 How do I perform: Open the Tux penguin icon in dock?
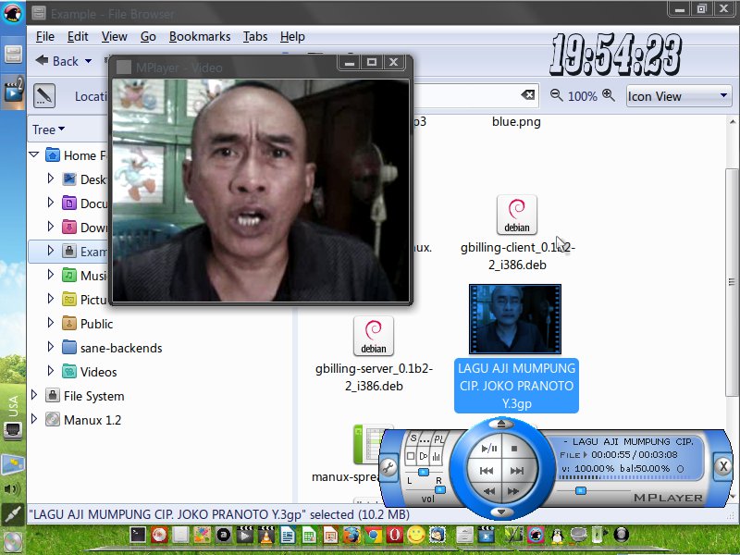[558, 536]
